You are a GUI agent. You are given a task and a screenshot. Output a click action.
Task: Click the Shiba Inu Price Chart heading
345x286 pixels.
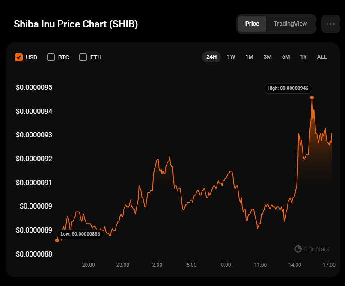[76, 24]
